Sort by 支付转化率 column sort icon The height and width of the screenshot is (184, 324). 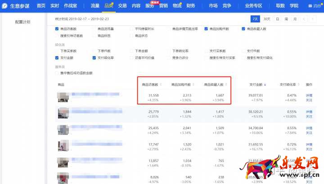click(x=297, y=84)
